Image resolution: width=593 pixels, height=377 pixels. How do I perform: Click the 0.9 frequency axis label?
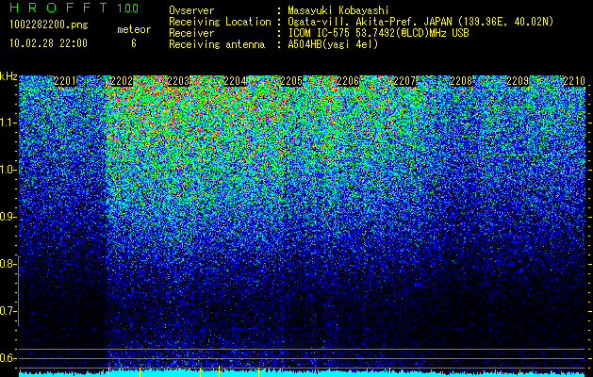pyautogui.click(x=8, y=217)
